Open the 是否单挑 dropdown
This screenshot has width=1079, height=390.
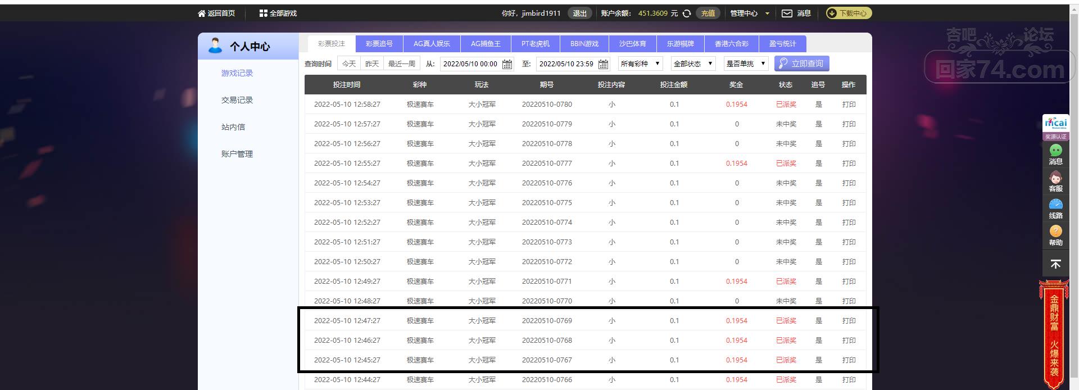[x=746, y=64]
